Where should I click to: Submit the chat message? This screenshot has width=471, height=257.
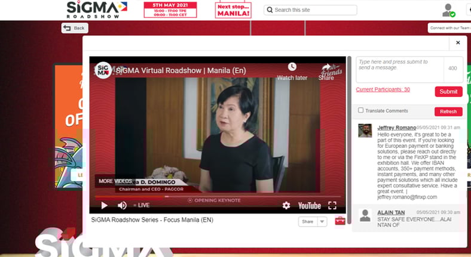448,92
